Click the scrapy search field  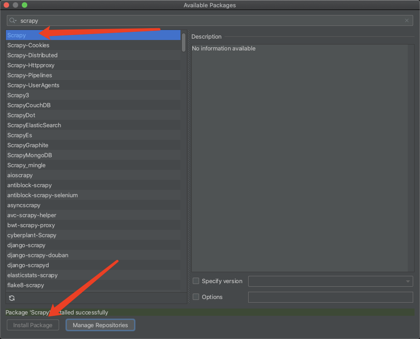pyautogui.click(x=210, y=20)
